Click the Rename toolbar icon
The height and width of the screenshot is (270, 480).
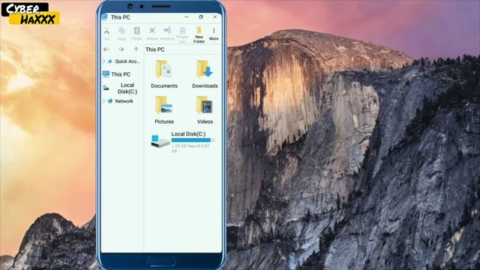pyautogui.click(x=167, y=30)
